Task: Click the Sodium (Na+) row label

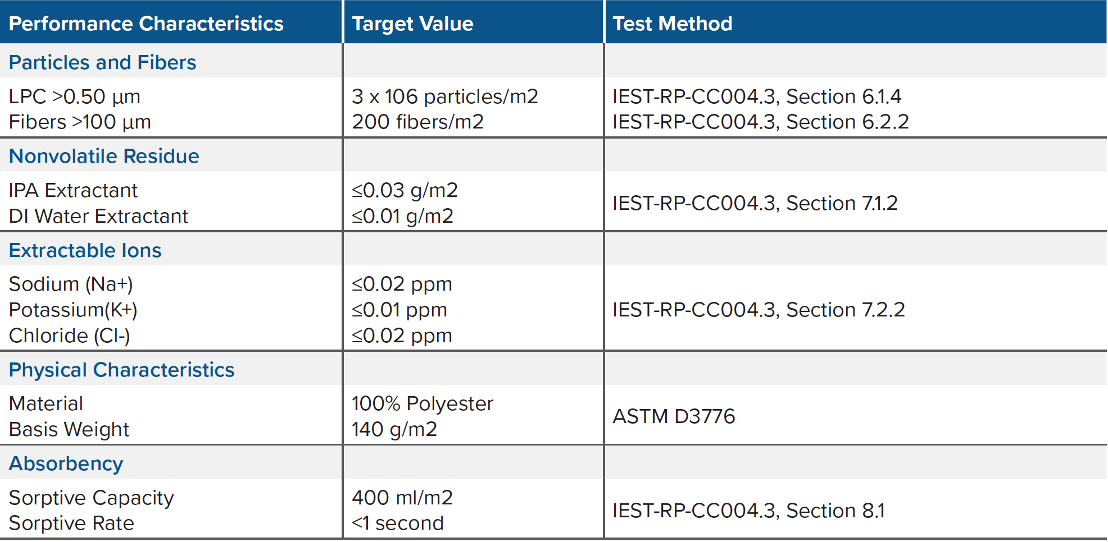Action: (x=71, y=284)
